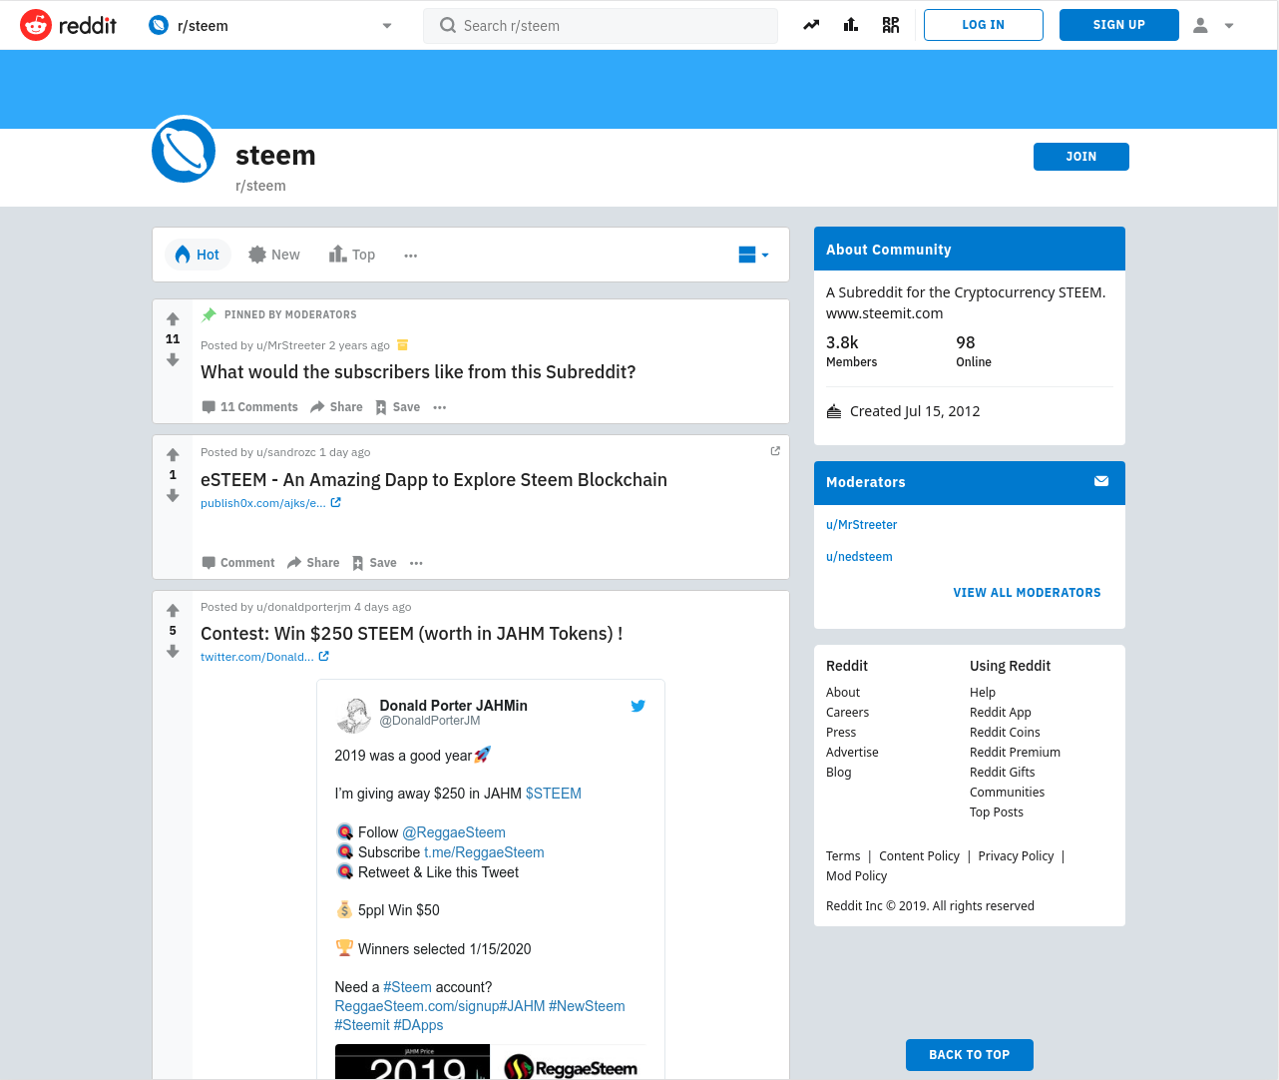Click the LOG IN button
Viewport: 1279px width, 1080px height.
[984, 25]
